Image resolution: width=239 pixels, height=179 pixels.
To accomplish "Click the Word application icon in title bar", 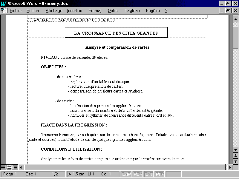I will coord(4,3).
